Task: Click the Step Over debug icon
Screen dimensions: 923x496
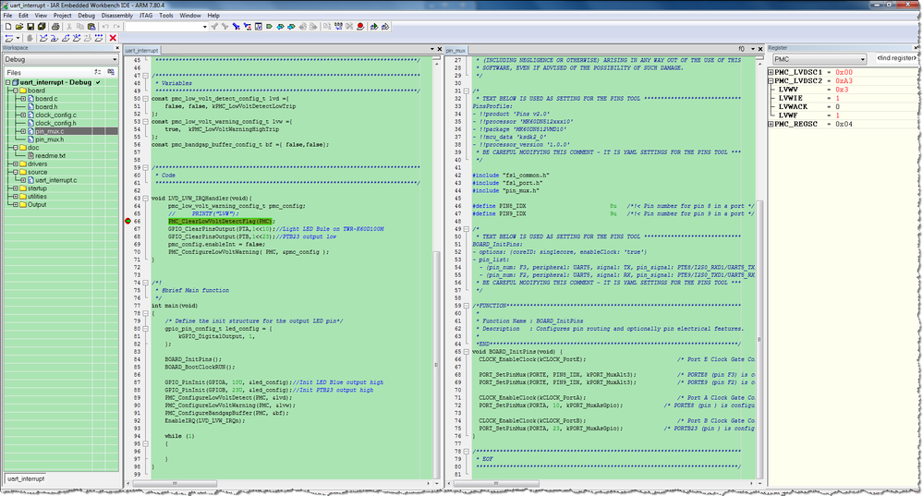Action: click(43, 38)
